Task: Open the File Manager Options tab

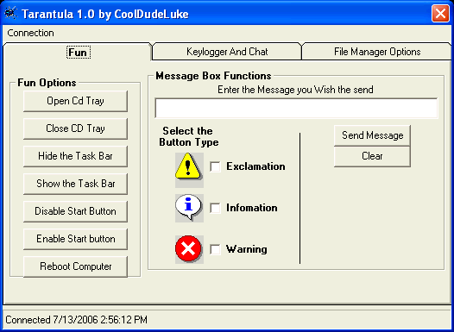Action: pyautogui.click(x=377, y=52)
